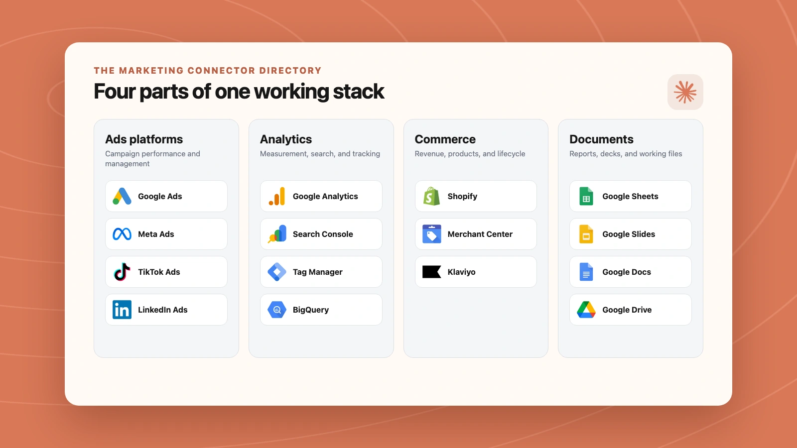This screenshot has height=448, width=797.
Task: Click 'The Marketing Connector Directory' header text
Action: pos(208,71)
